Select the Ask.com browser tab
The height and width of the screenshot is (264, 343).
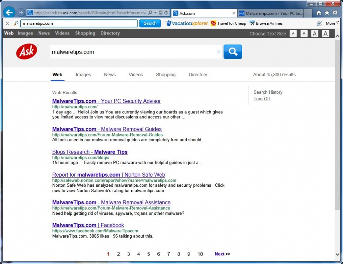pyautogui.click(x=204, y=13)
